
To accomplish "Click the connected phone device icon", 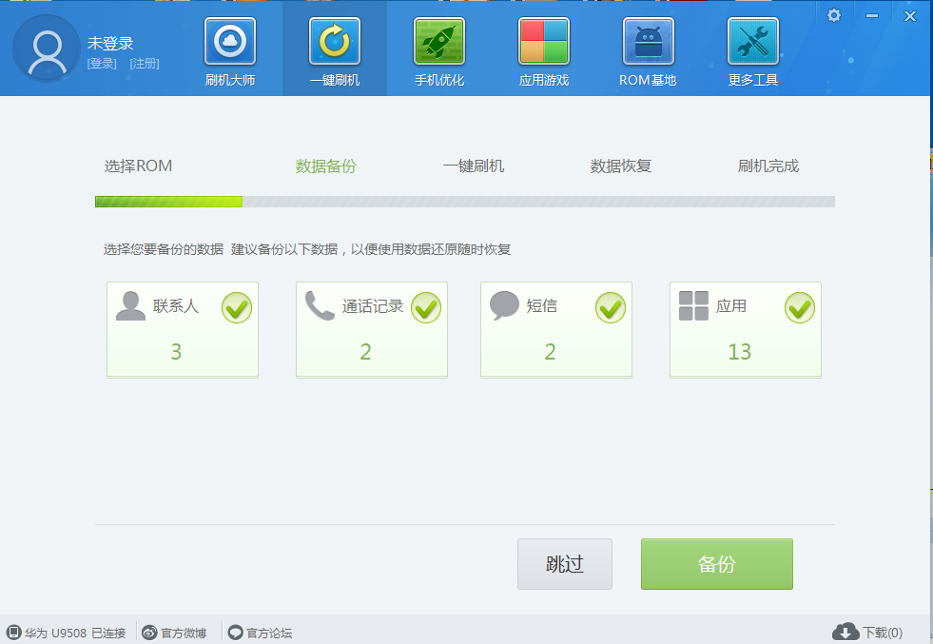I will pyautogui.click(x=13, y=632).
